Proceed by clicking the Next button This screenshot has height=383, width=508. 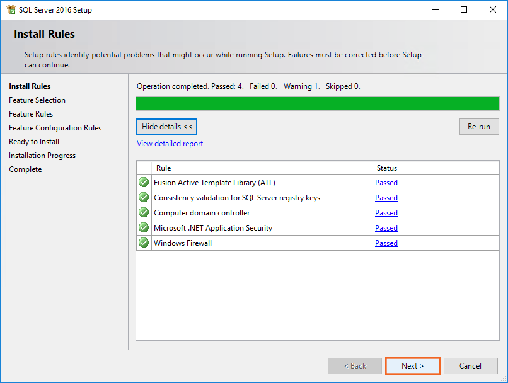coord(412,366)
